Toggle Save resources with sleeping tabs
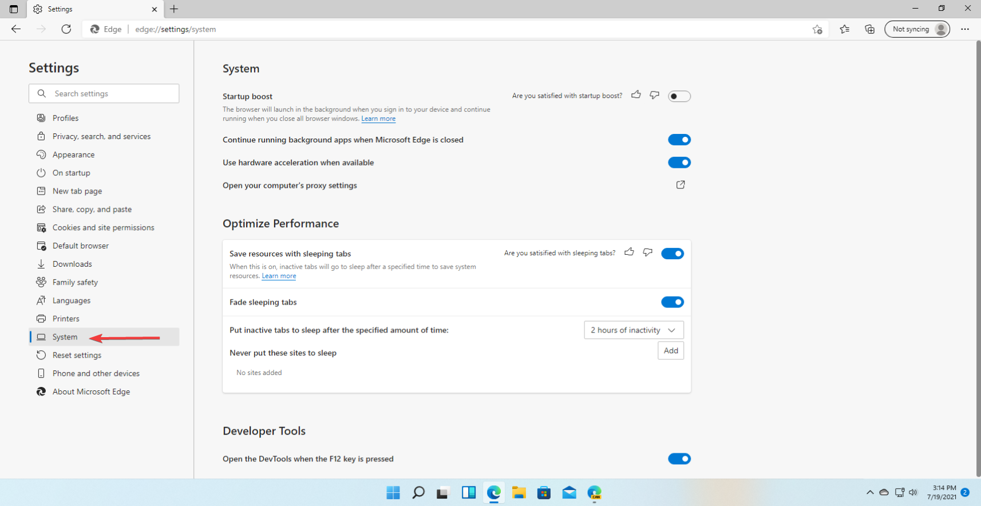Screen dimensions: 981x506 (673, 254)
